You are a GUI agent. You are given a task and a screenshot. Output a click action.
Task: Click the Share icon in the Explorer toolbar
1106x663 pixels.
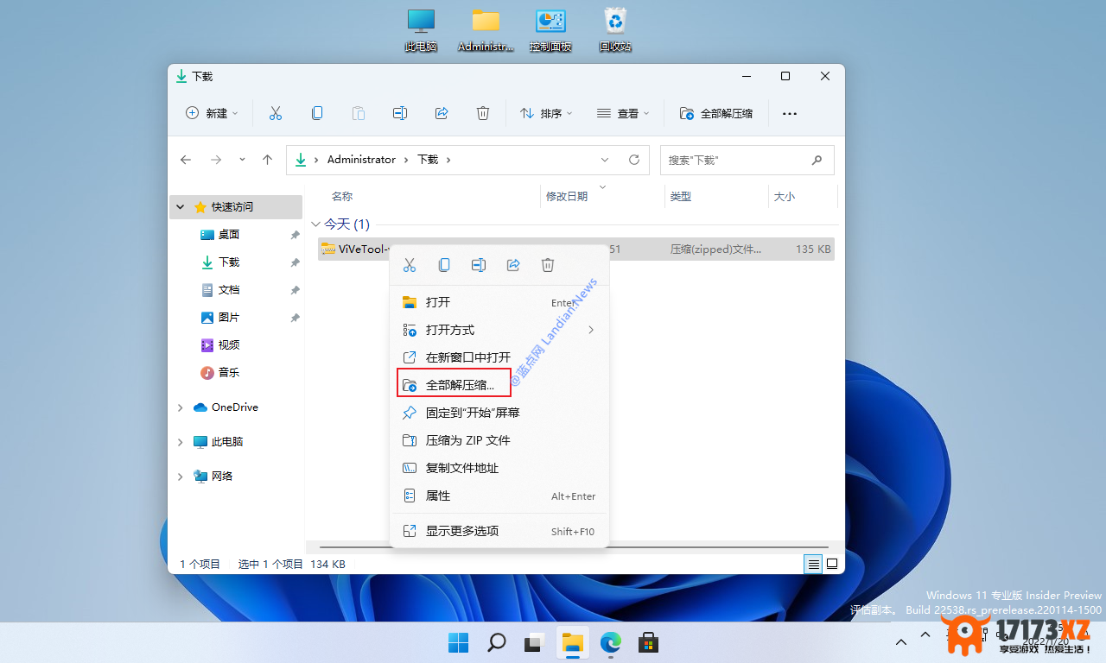click(442, 113)
